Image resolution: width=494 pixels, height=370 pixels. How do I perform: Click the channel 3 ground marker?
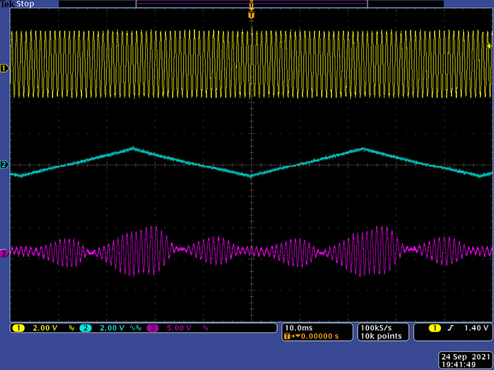(4, 253)
